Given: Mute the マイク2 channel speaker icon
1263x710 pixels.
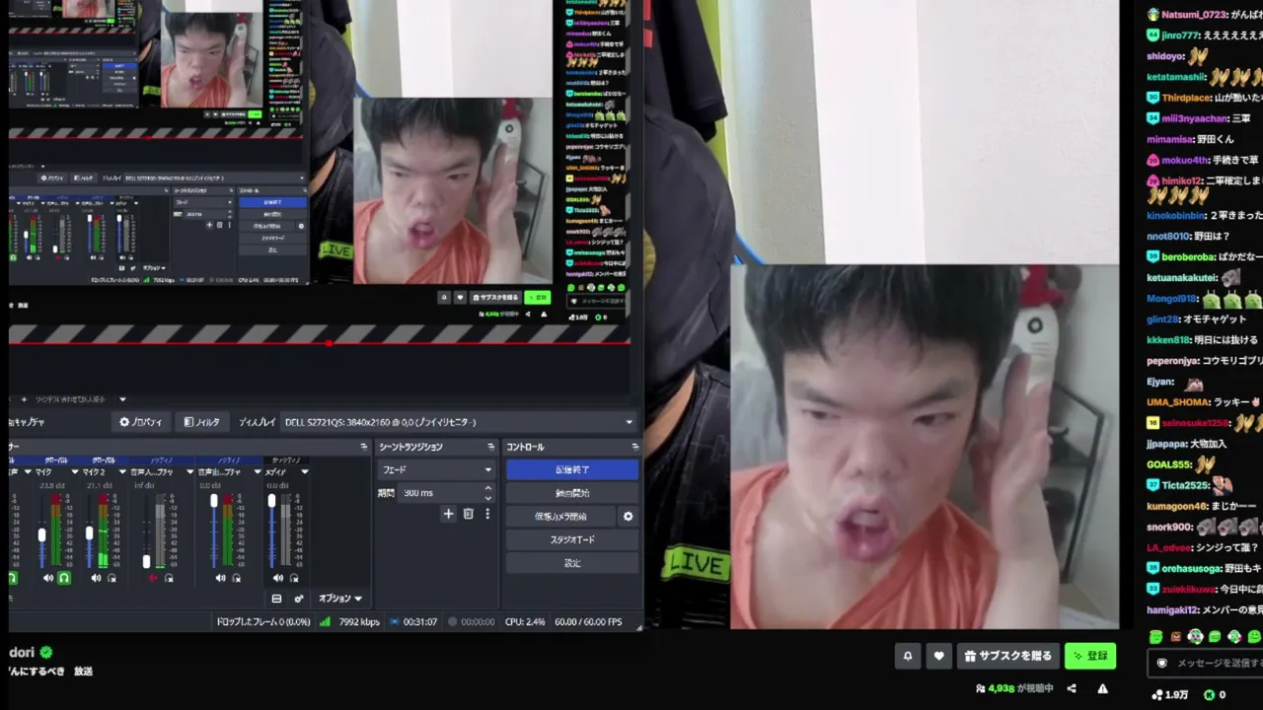Looking at the screenshot, I should click(96, 578).
